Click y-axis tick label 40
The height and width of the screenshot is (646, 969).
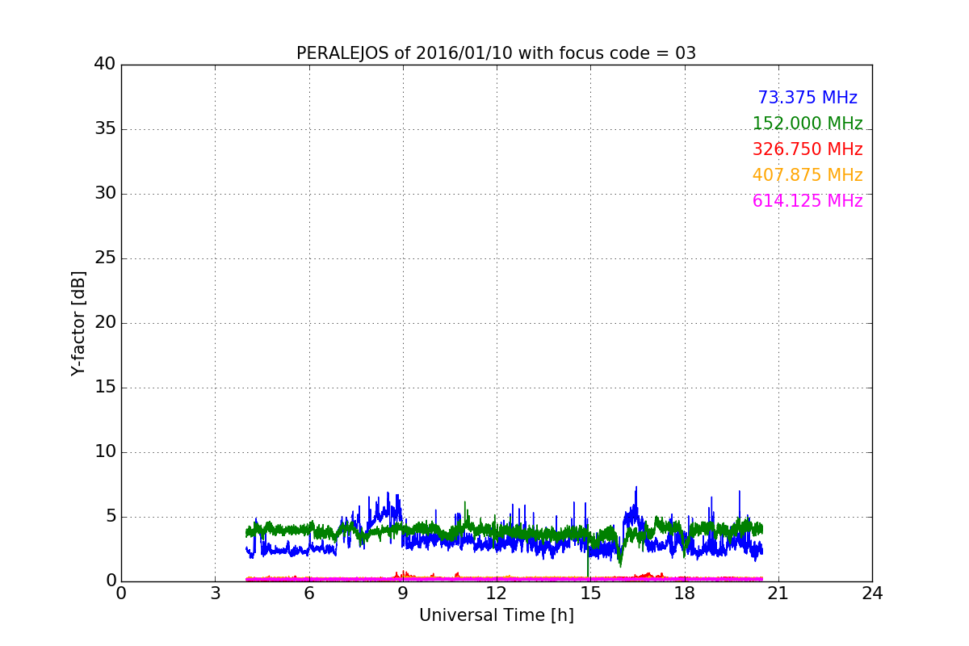(x=105, y=65)
